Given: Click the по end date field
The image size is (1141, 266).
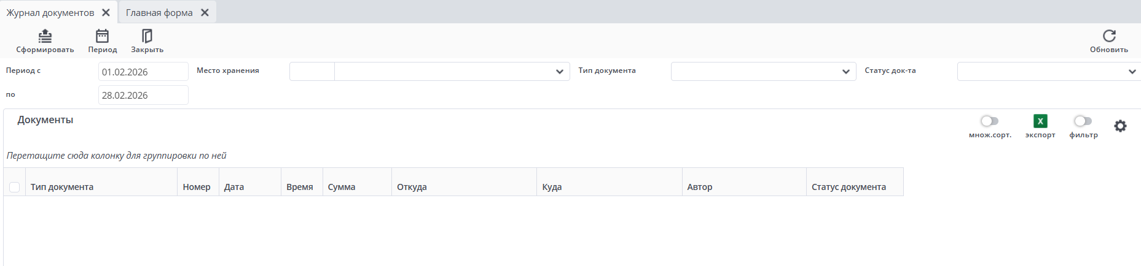Looking at the screenshot, I should [143, 95].
